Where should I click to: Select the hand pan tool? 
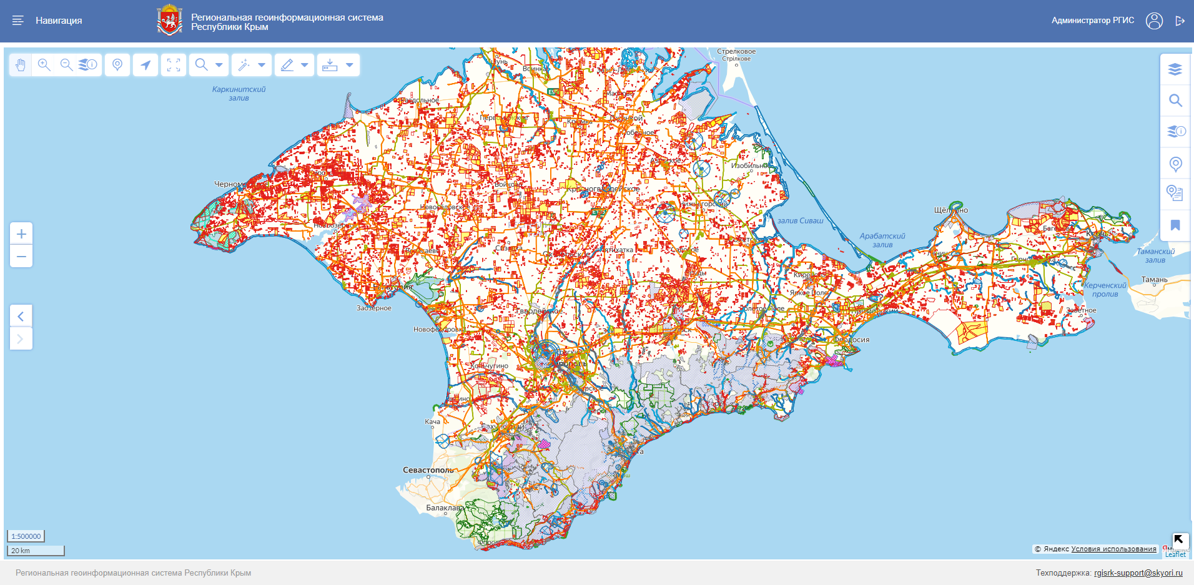[x=21, y=65]
